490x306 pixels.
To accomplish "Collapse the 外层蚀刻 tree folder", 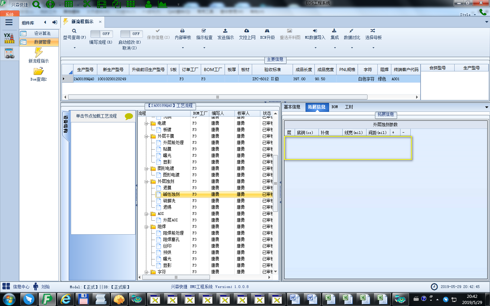I will (x=146, y=182).
